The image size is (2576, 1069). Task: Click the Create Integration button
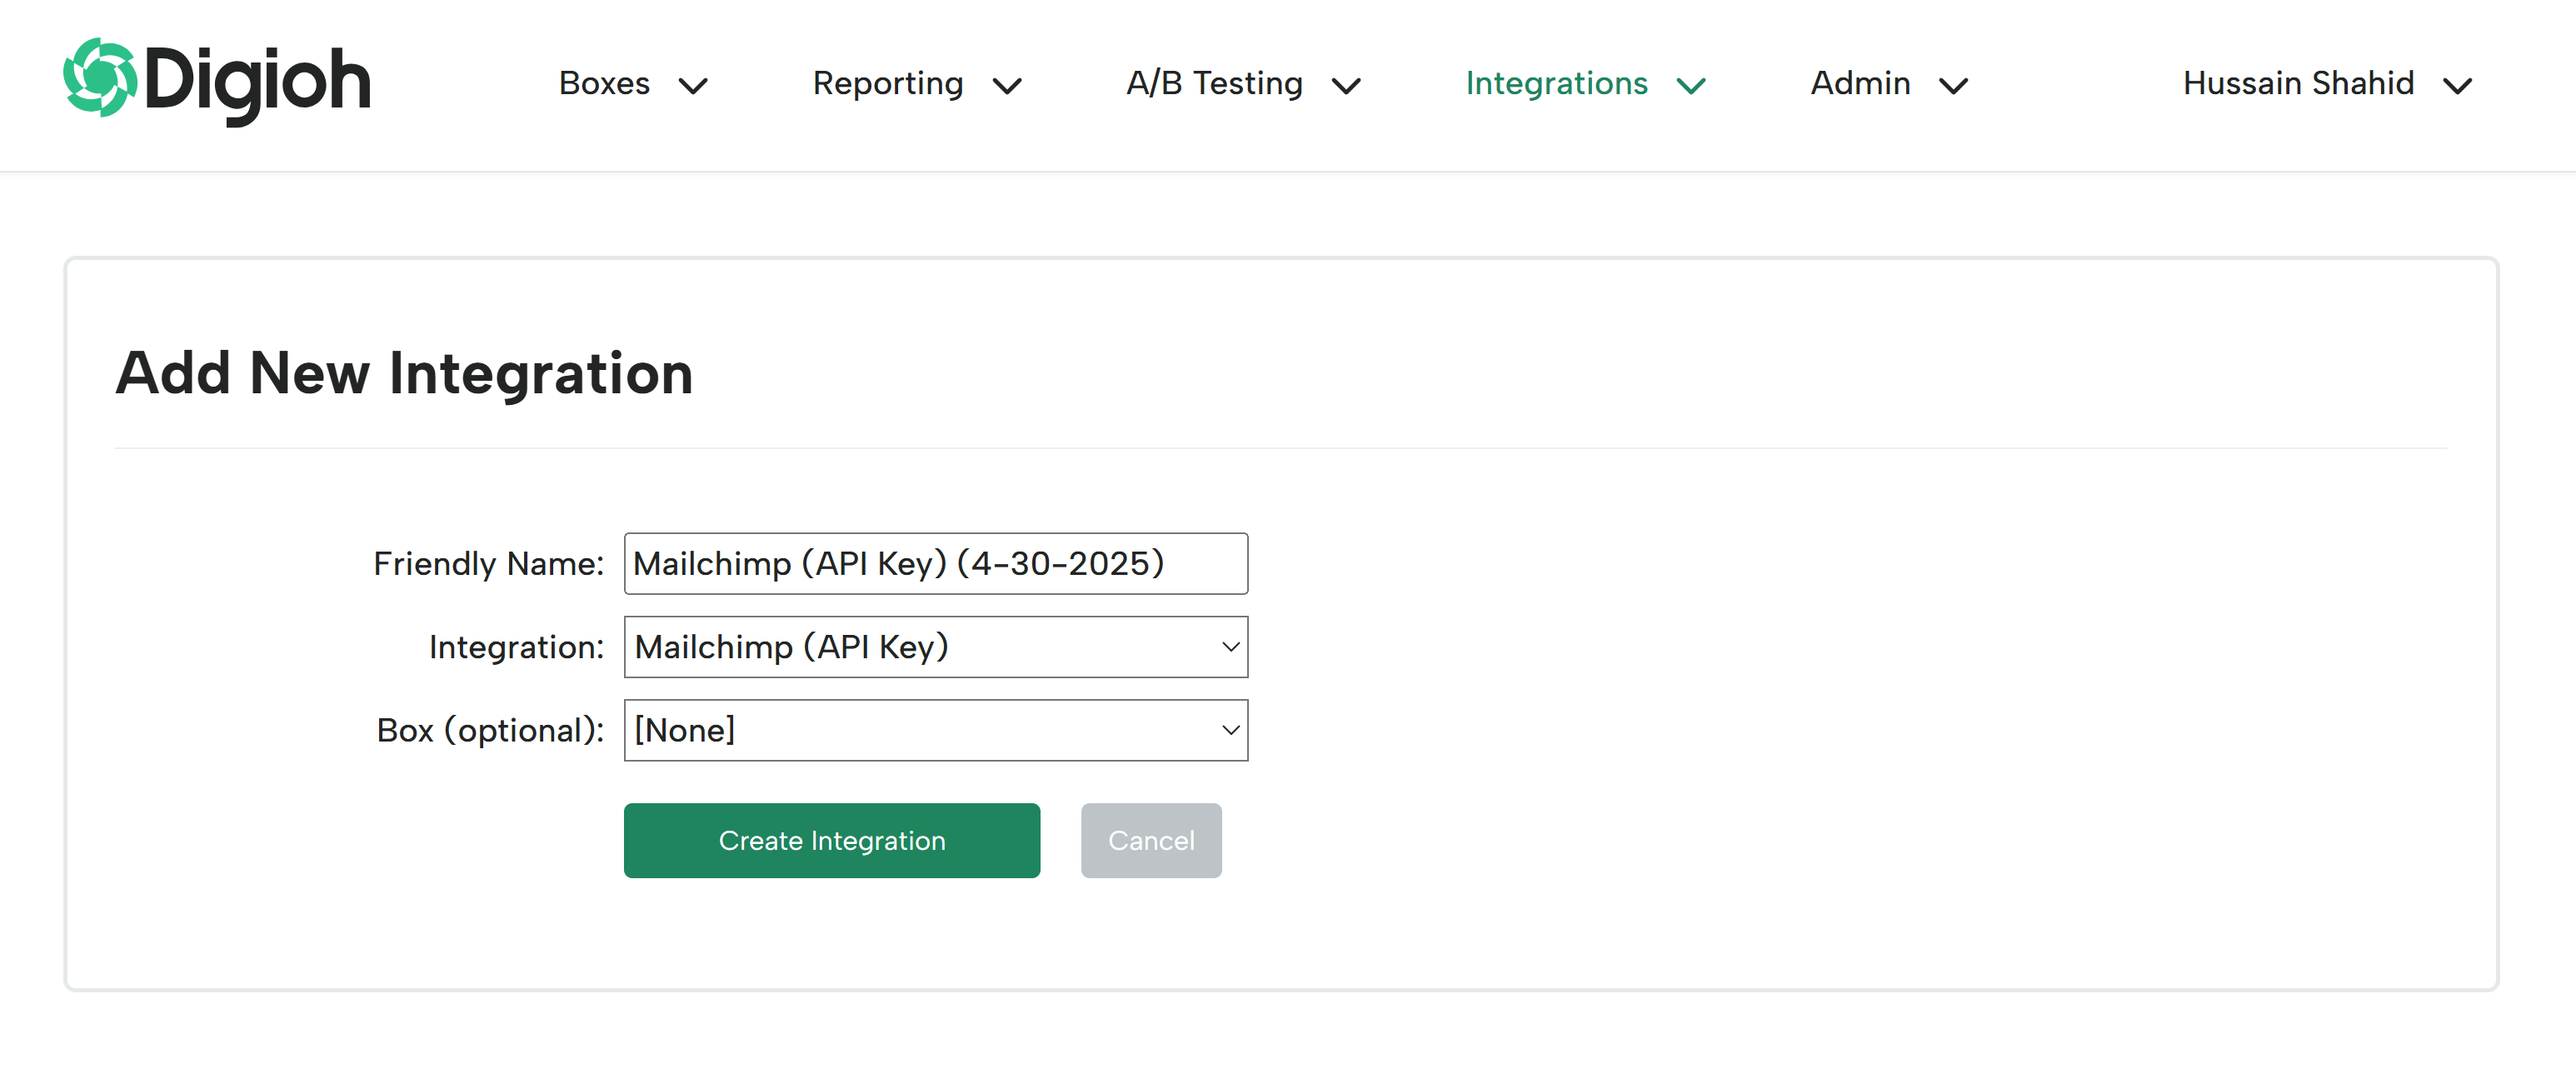[832, 841]
